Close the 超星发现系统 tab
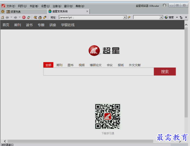190x146 pixels. point(87,11)
